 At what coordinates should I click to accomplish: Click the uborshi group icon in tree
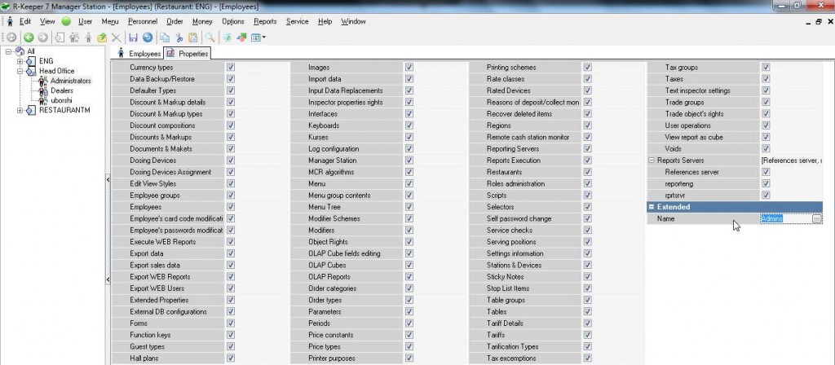tap(43, 100)
